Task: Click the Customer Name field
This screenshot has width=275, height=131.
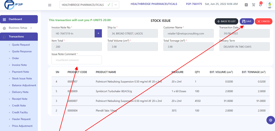Action: tap(188, 33)
